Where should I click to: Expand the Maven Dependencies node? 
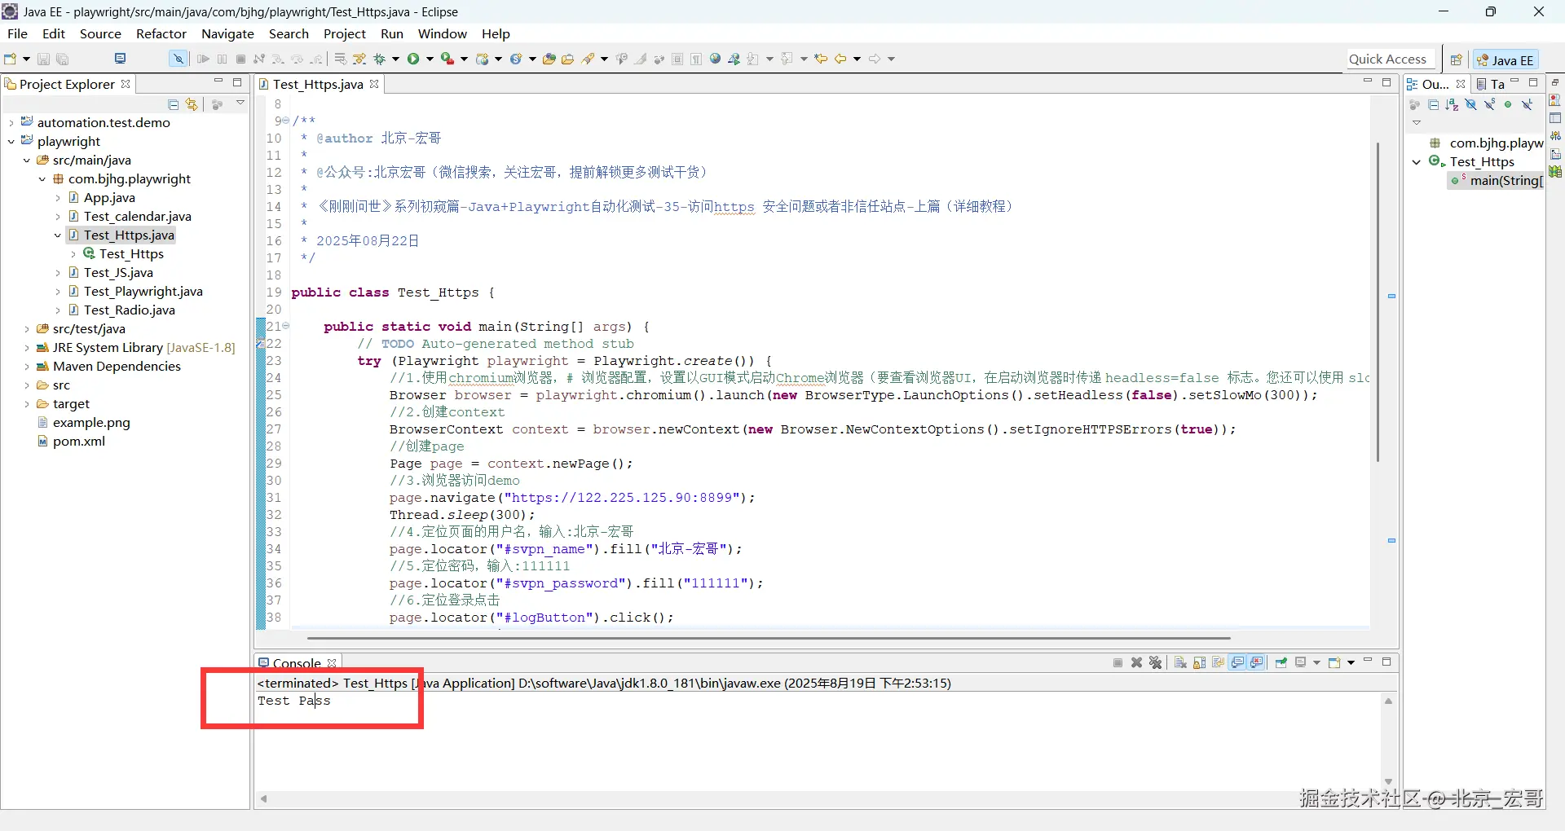[x=27, y=367]
